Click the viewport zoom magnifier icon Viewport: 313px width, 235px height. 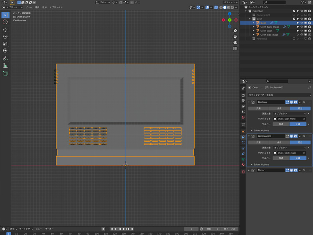235,31
